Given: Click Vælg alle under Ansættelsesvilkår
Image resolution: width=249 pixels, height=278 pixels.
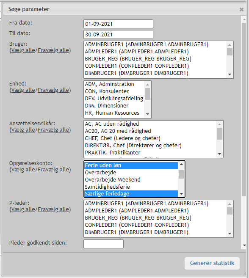Looking at the screenshot, I should click(23, 130).
